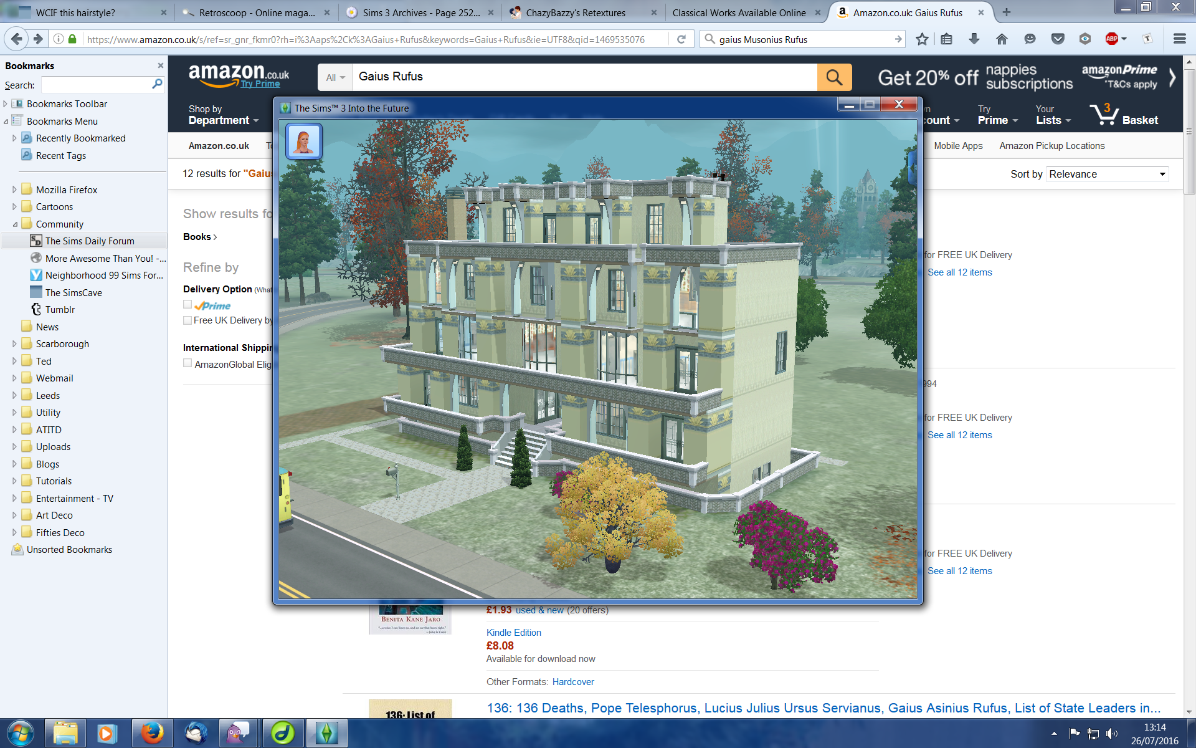Go to Firefox home page icon
Screen dimensions: 1196x748
1002,39
